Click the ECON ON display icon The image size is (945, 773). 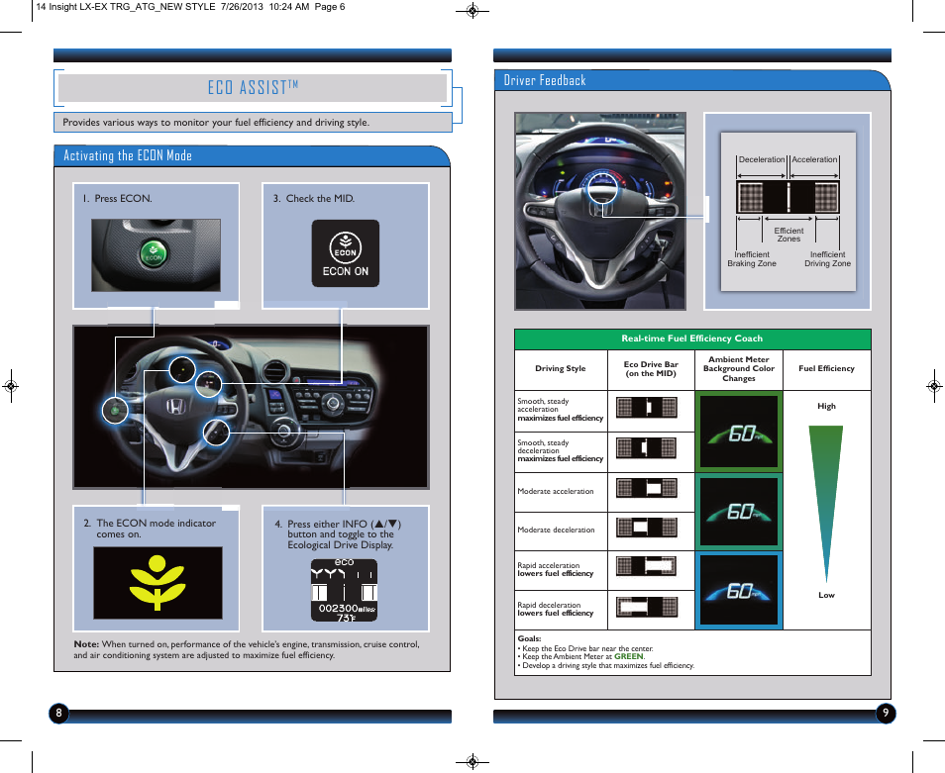346,252
